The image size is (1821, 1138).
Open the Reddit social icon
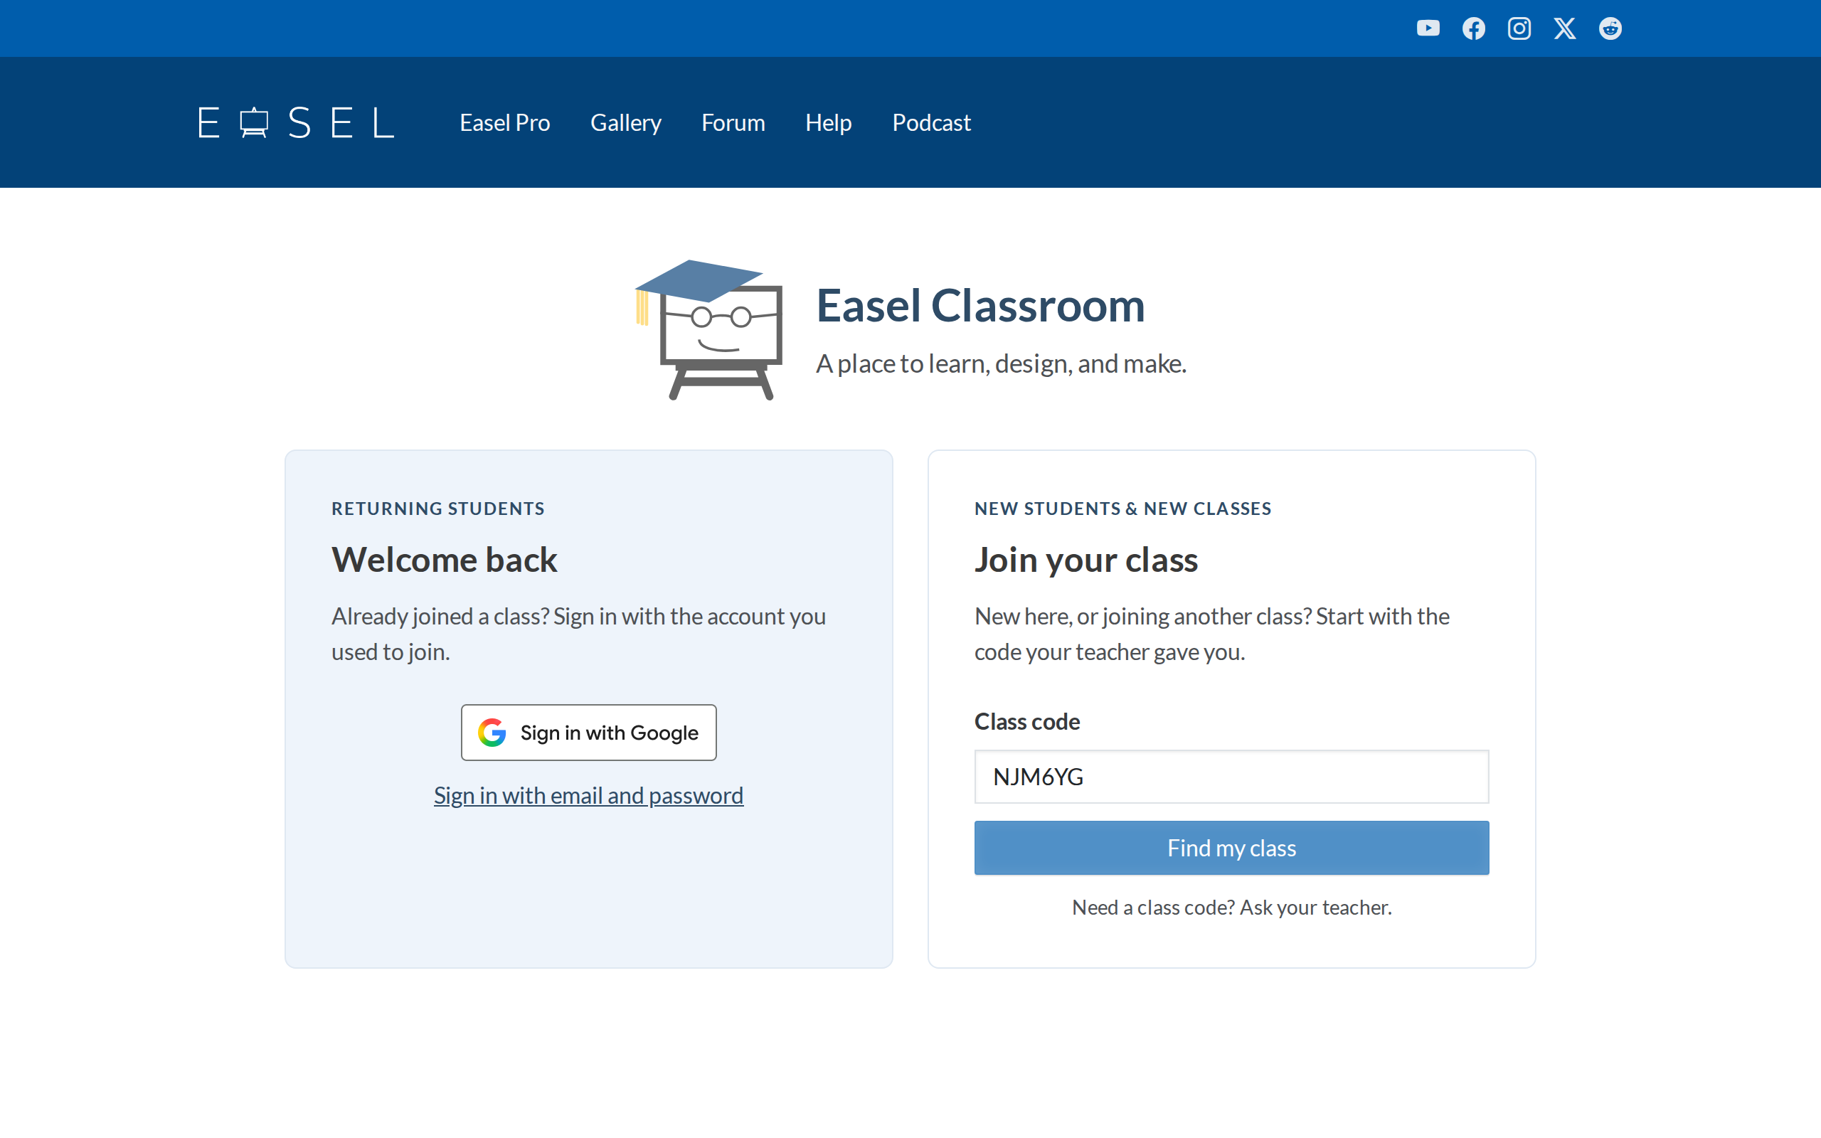click(x=1610, y=28)
